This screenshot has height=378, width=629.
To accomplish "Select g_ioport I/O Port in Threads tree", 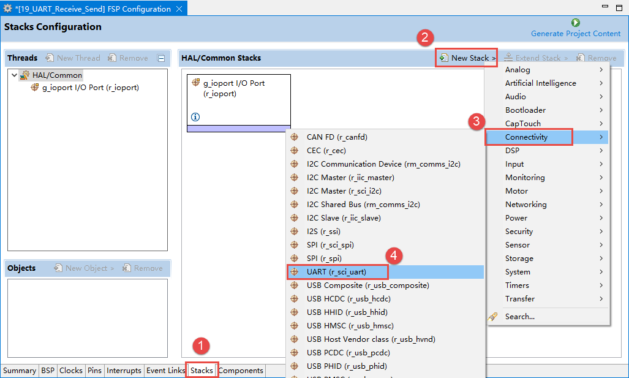I will pos(85,88).
